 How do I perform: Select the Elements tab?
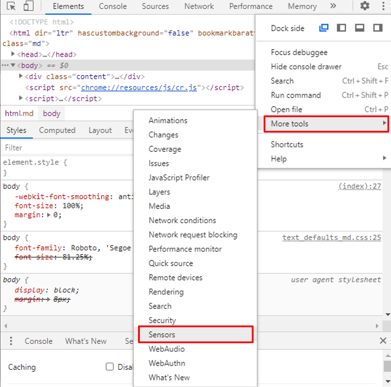[68, 7]
